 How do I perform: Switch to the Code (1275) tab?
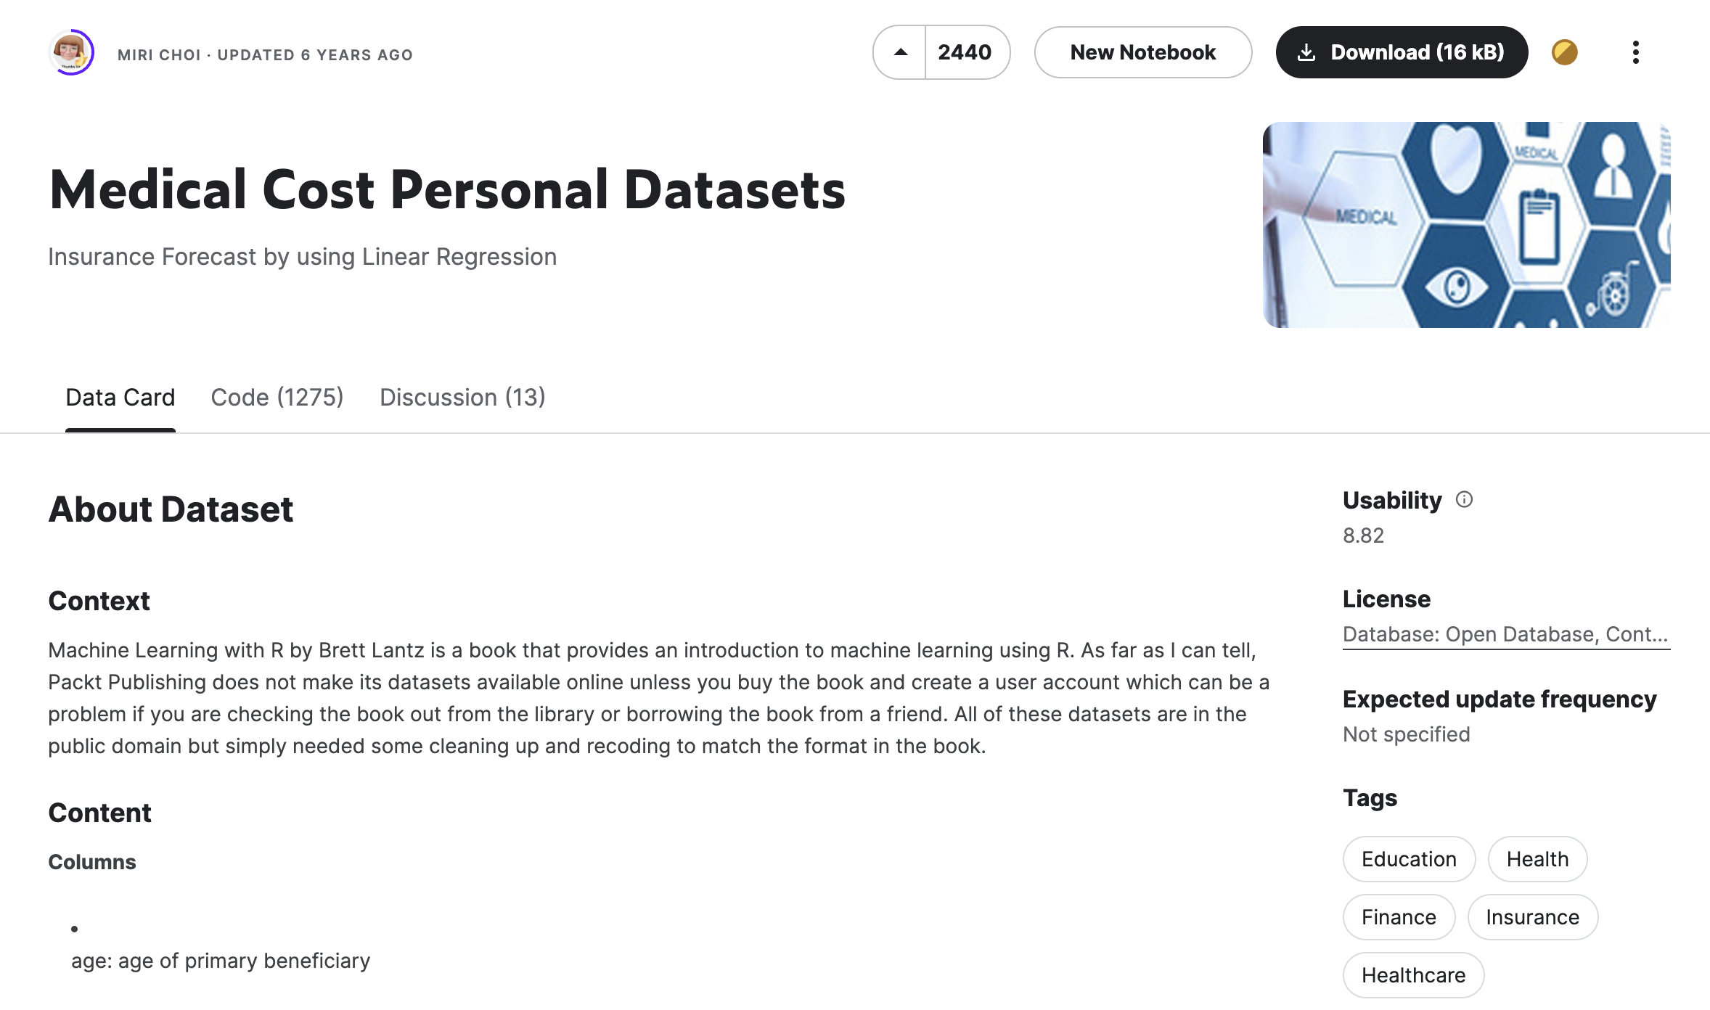coord(277,398)
